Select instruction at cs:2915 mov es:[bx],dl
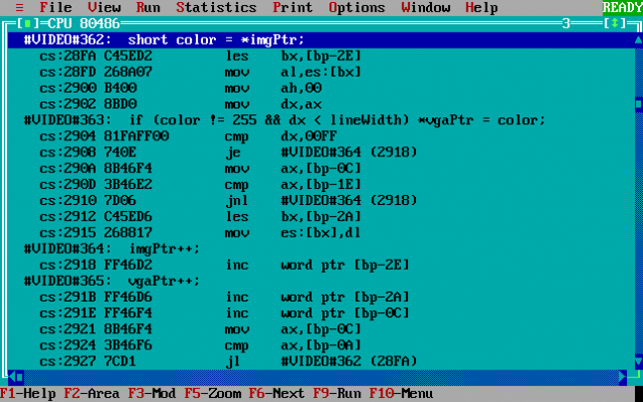Screen dimensions: 643x402 (321, 233)
